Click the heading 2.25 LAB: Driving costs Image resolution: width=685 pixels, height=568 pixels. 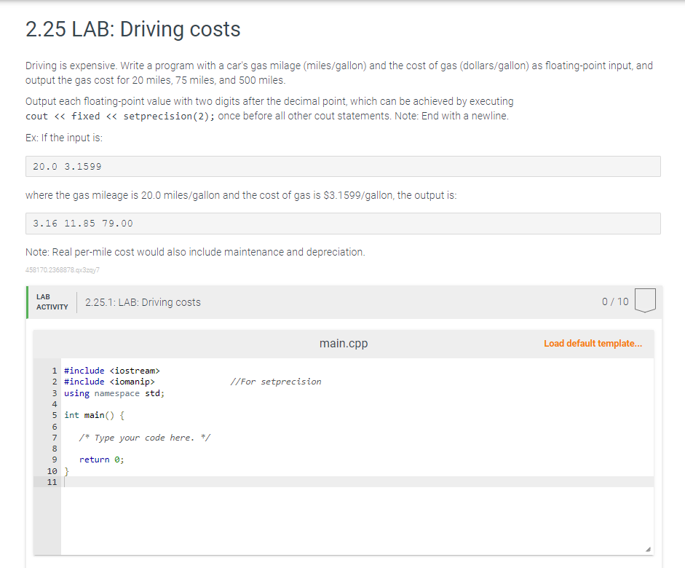click(x=132, y=30)
